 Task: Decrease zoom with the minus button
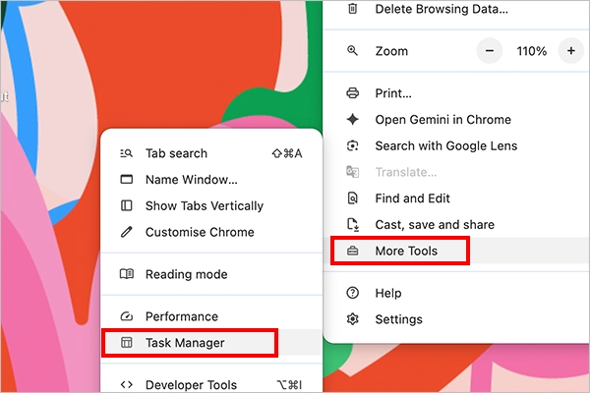coord(489,51)
